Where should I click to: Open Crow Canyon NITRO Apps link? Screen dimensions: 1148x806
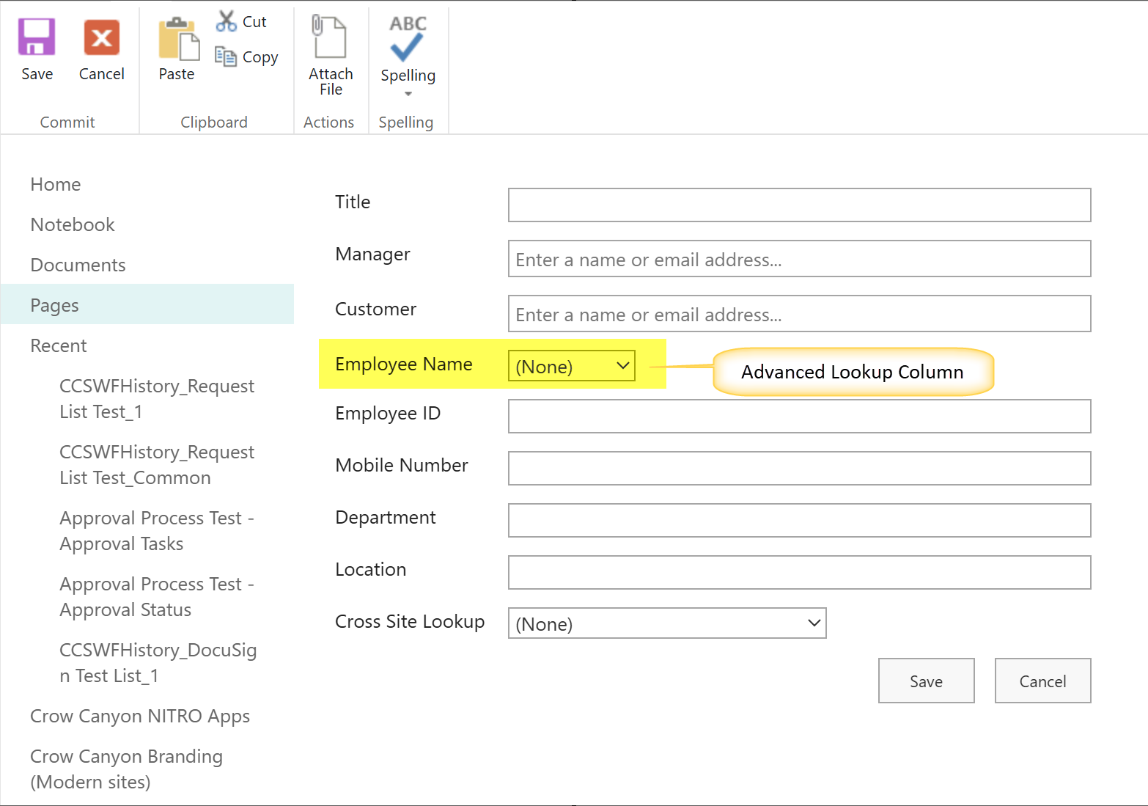pyautogui.click(x=140, y=717)
